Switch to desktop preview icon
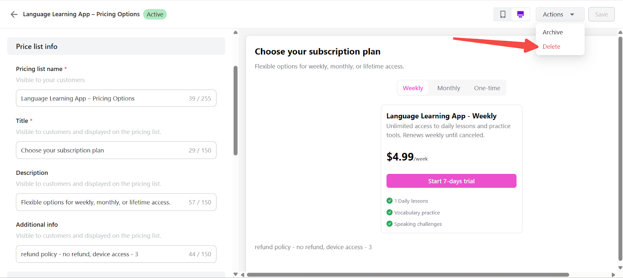This screenshot has width=623, height=278. tap(520, 14)
